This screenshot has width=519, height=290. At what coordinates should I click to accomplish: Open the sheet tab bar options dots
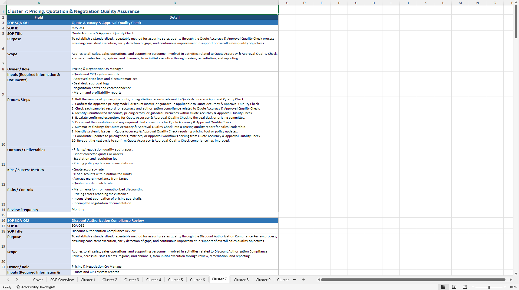pyautogui.click(x=312, y=280)
